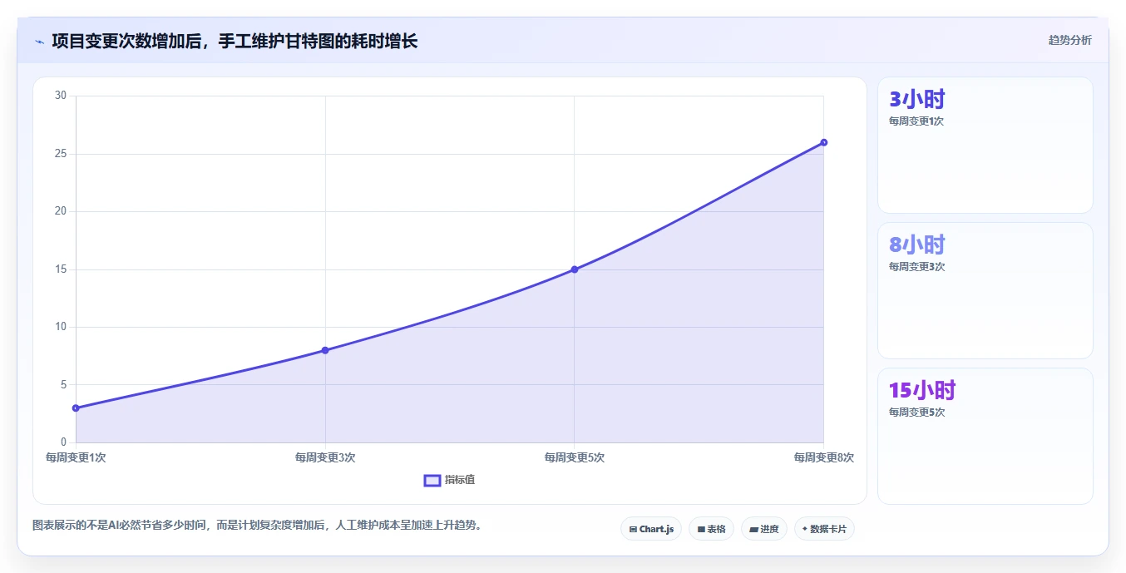Click the y-axis value 25
The image size is (1126, 573).
pyautogui.click(x=61, y=154)
